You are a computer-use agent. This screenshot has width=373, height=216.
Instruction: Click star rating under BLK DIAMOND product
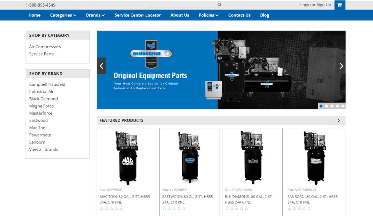[x=237, y=209]
